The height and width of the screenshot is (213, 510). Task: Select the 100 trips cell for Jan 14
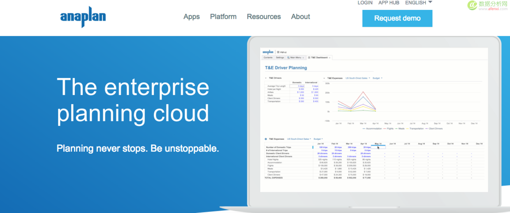pyautogui.click(x=320, y=147)
